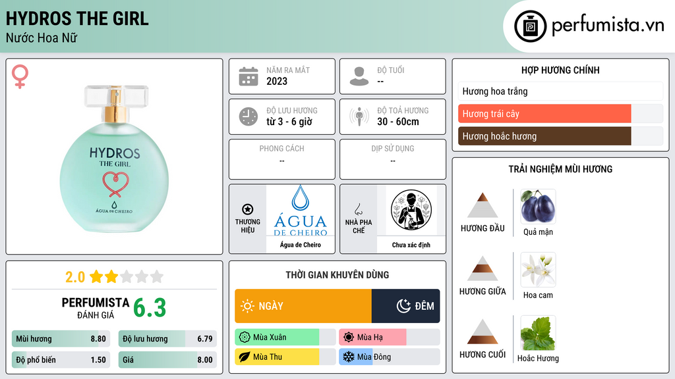Viewport: 675px width, 379px height.
Task: Click the Chưa xác định perfumer image
Action: pyautogui.click(x=411, y=210)
